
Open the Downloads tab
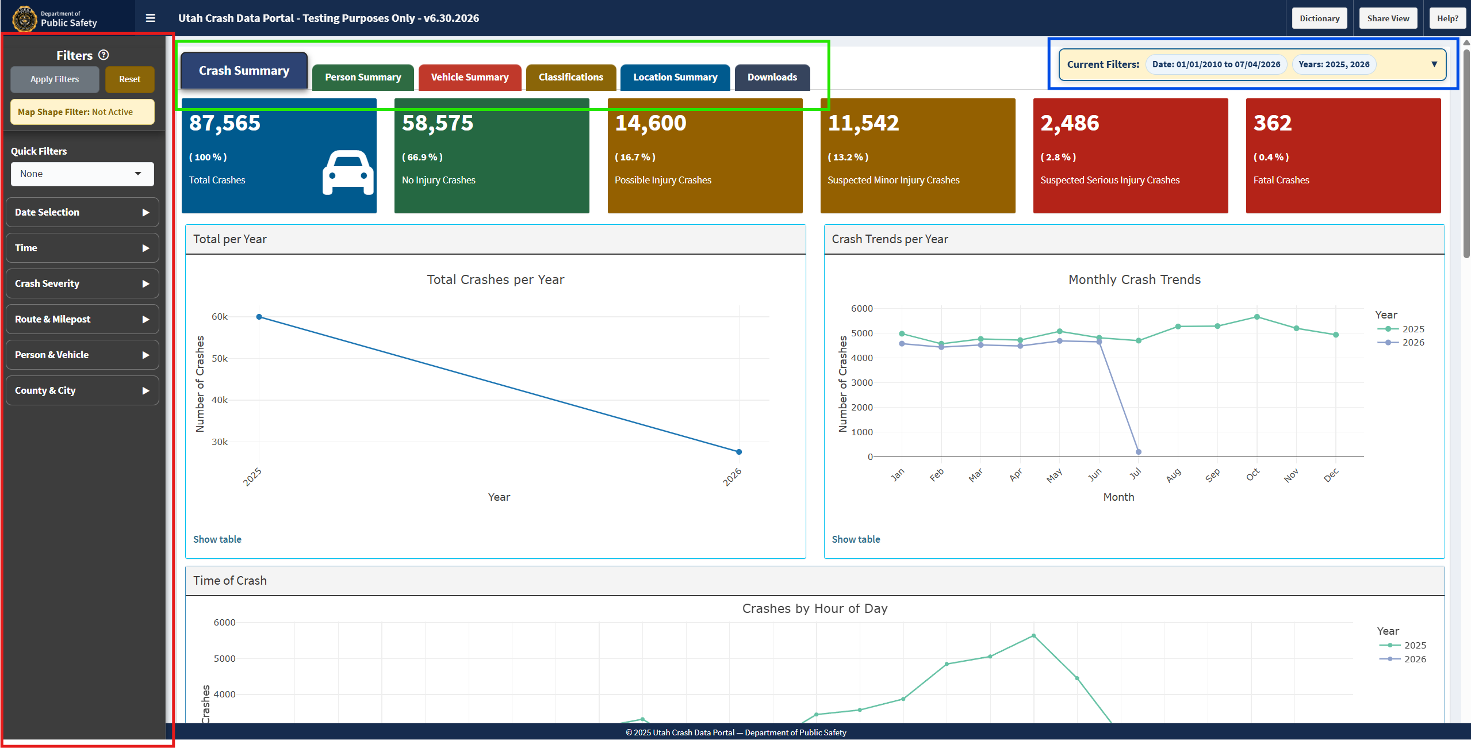(772, 77)
